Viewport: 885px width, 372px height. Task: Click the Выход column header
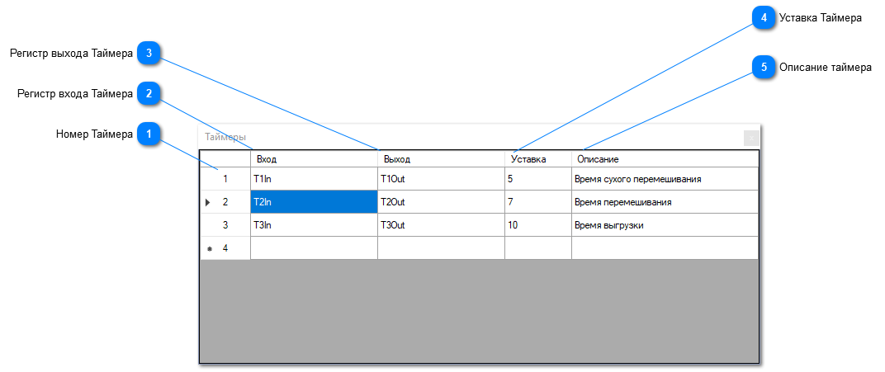pos(441,159)
